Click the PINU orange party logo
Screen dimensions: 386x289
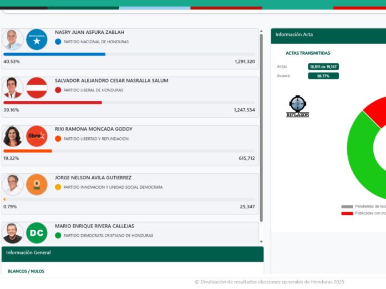37,184
